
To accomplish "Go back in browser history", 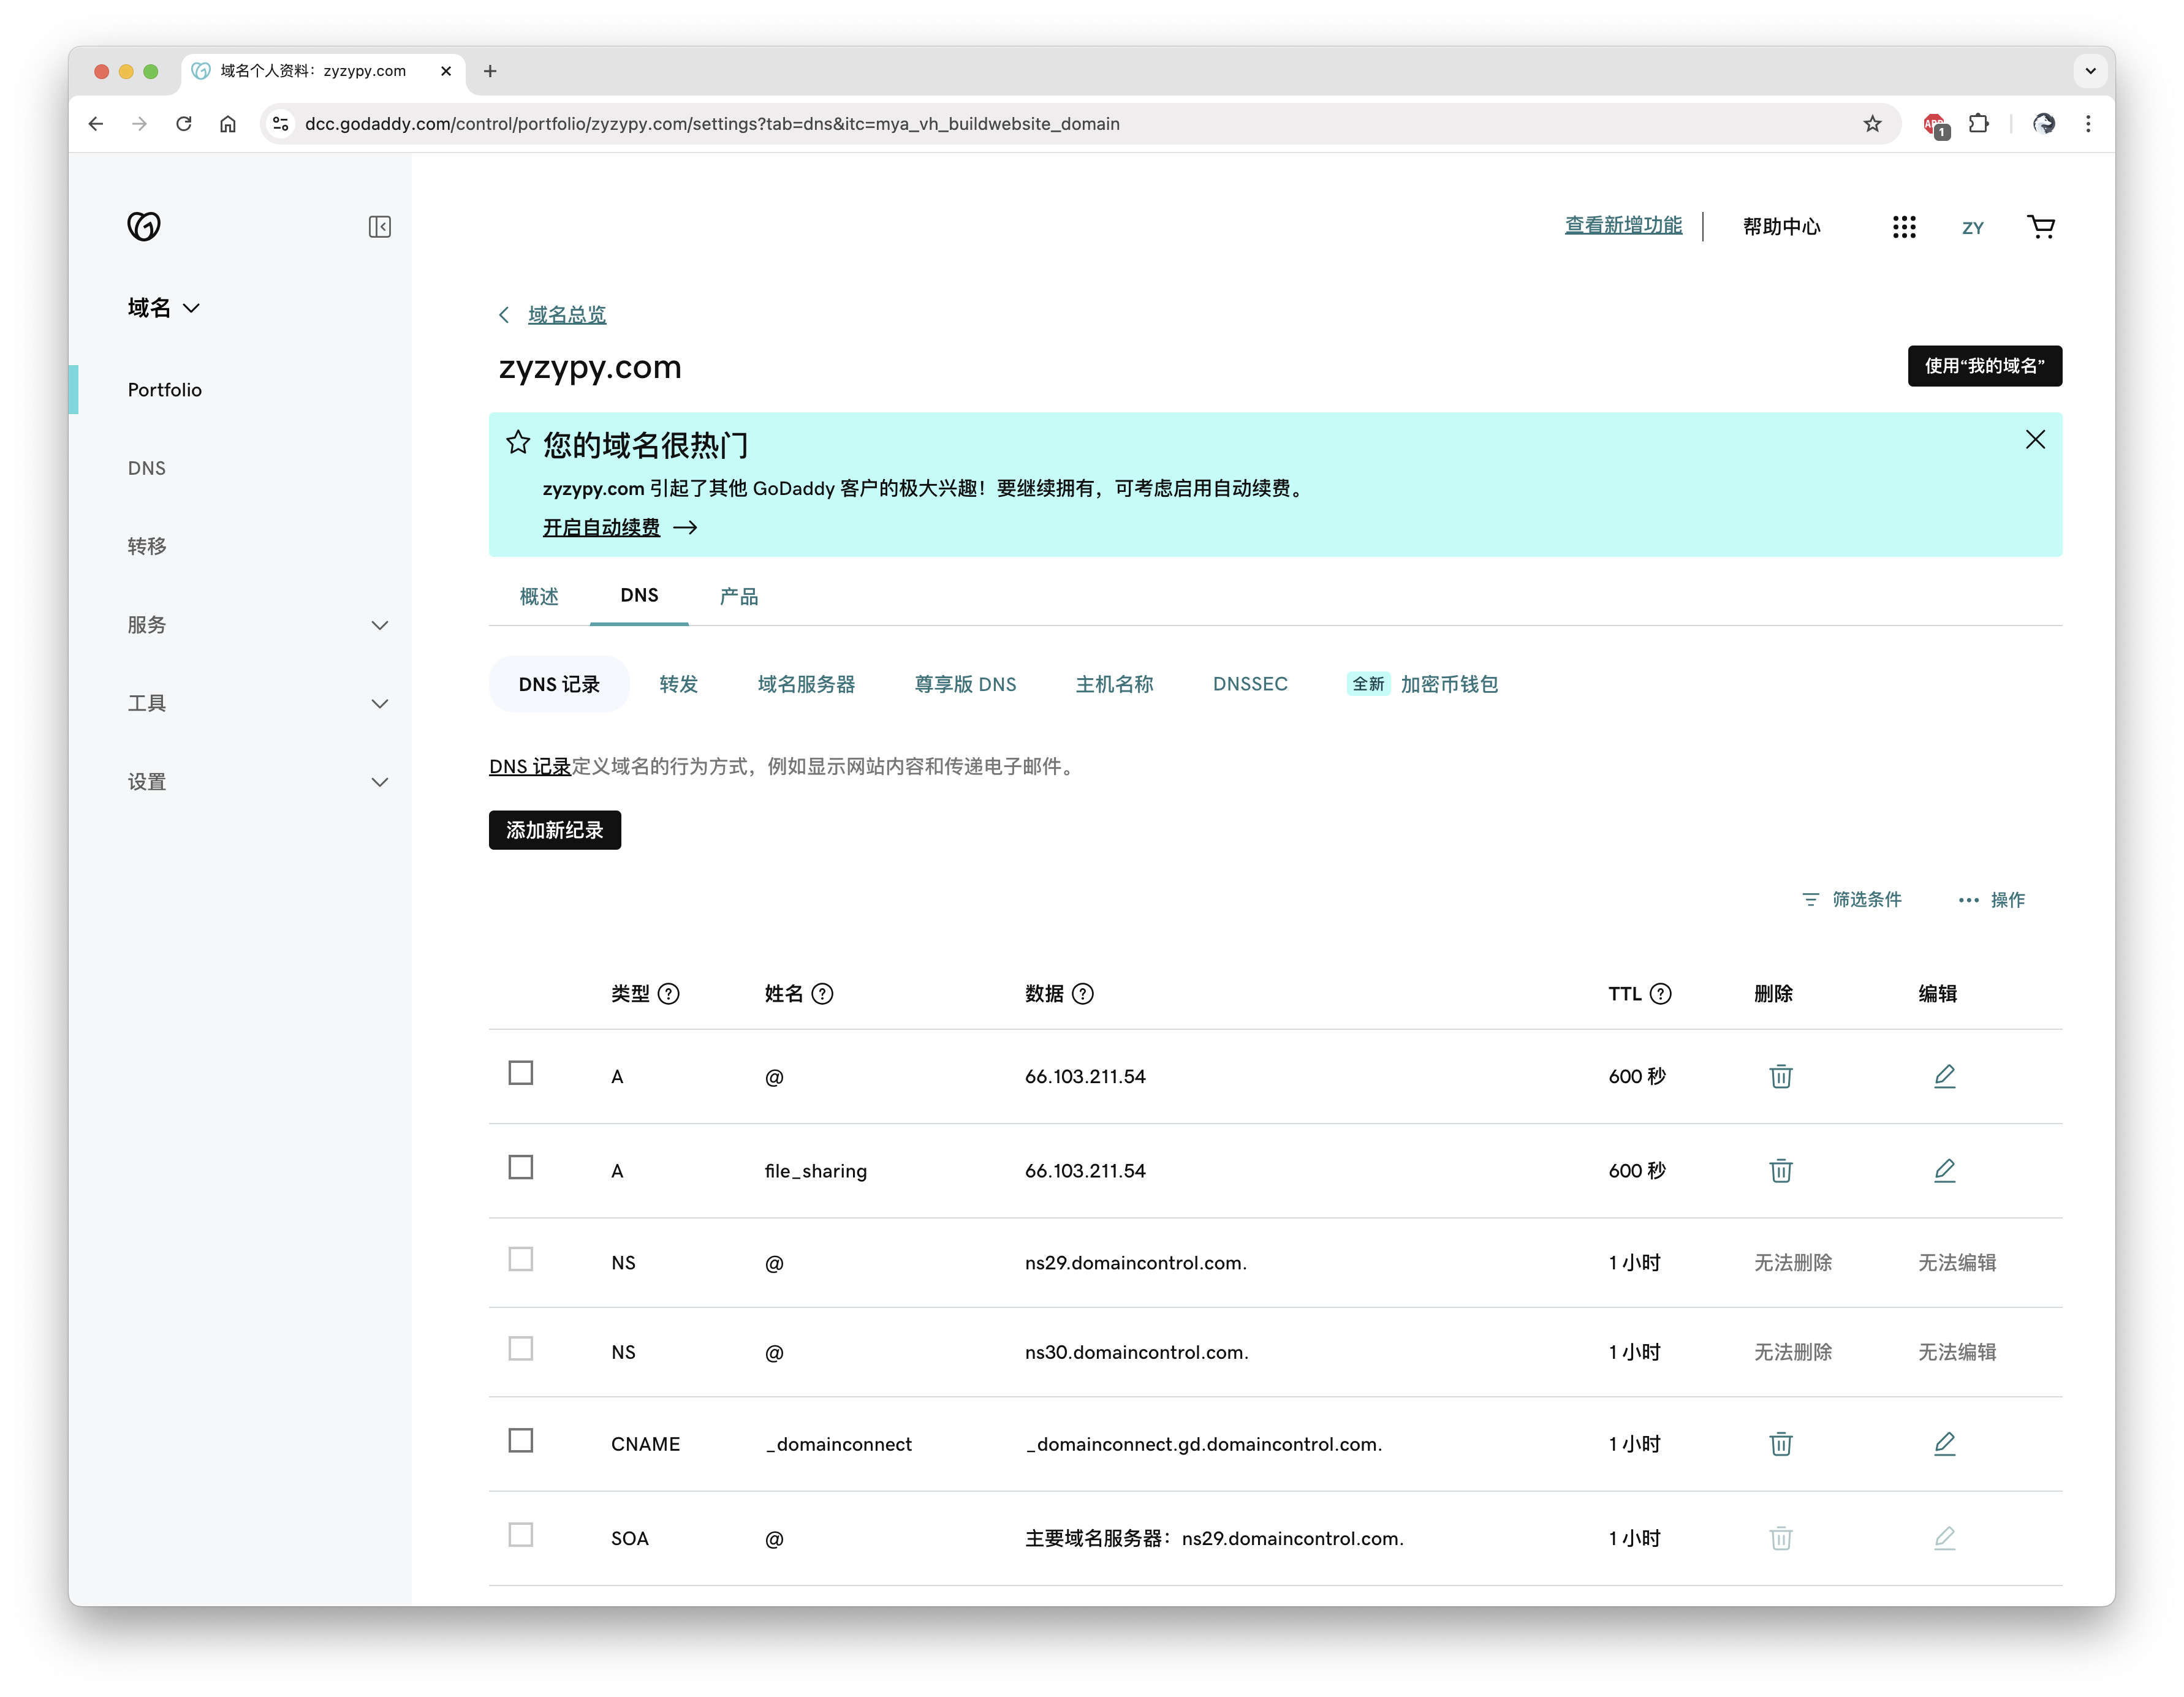I will pyautogui.click(x=96, y=124).
